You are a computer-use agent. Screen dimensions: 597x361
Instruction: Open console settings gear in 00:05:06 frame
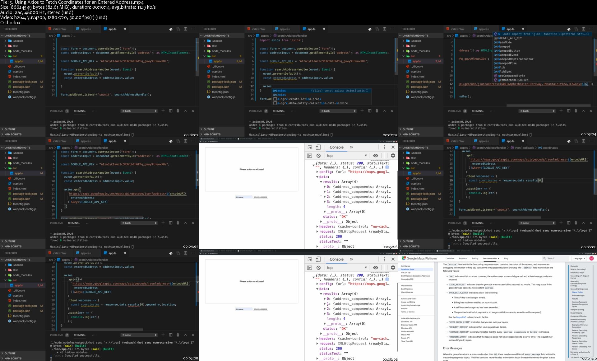pos(393,156)
